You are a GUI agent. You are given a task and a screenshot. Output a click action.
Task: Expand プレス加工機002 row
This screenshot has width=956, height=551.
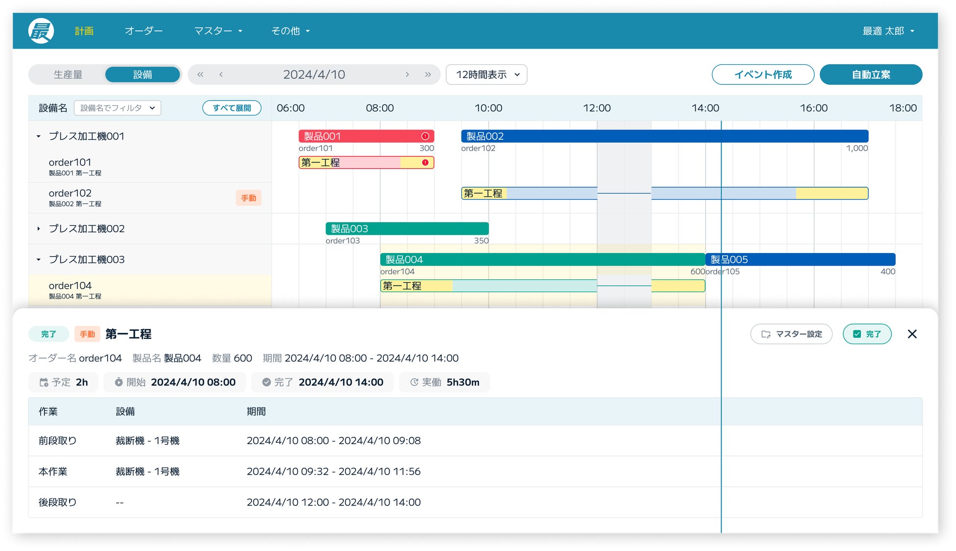click(x=39, y=228)
